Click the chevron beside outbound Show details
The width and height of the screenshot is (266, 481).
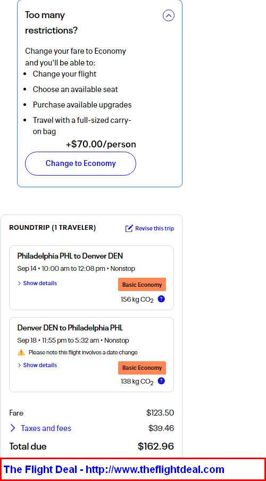coord(19,283)
